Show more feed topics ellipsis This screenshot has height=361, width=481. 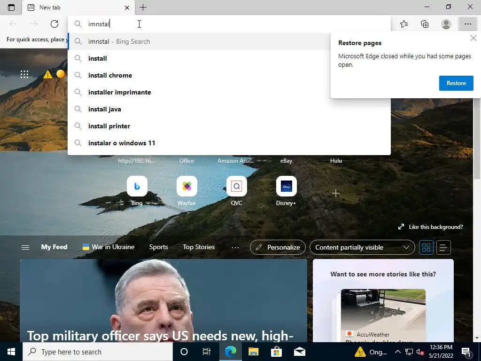point(235,247)
